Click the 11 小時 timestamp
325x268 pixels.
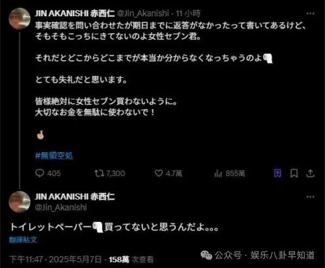(188, 14)
